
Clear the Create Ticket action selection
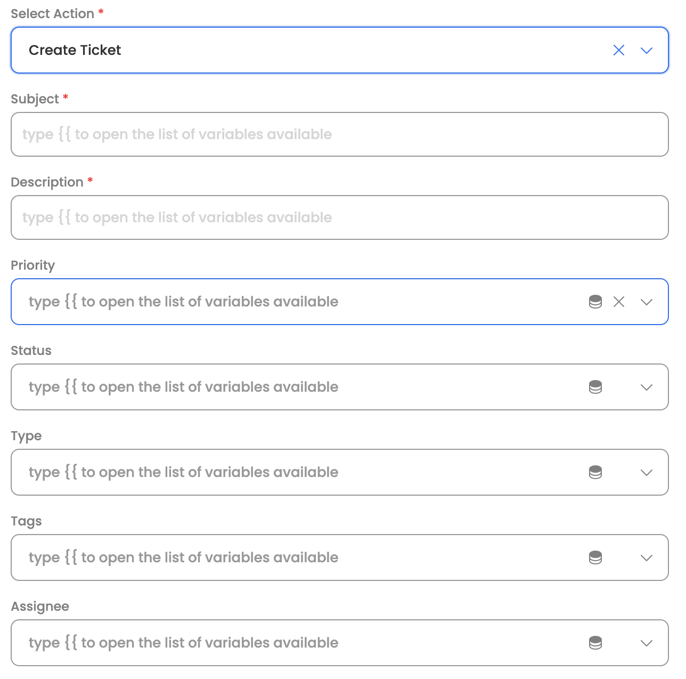click(618, 50)
